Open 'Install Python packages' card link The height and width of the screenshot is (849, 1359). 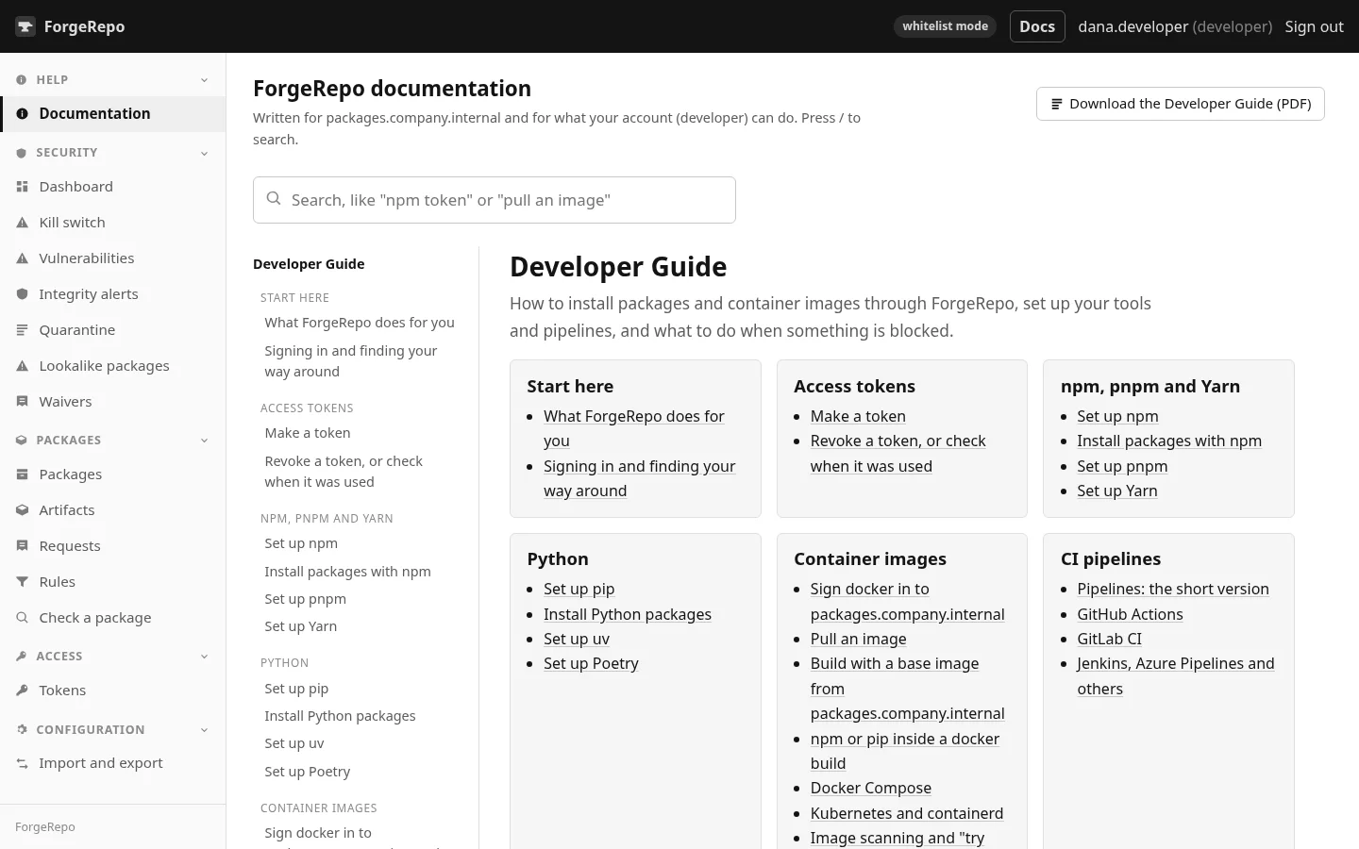pyautogui.click(x=628, y=614)
